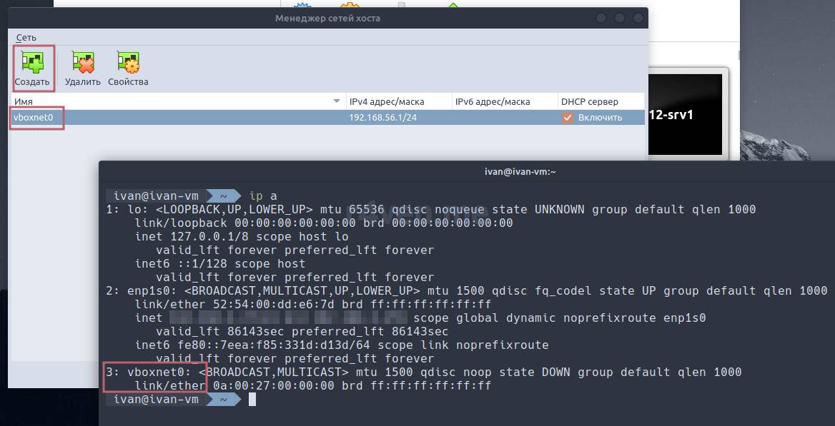Close the host network manager window
The image size is (835, 426).
[636, 18]
